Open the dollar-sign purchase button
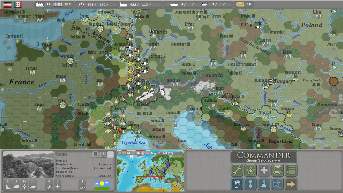The width and height of the screenshot is (343, 193). [251, 184]
